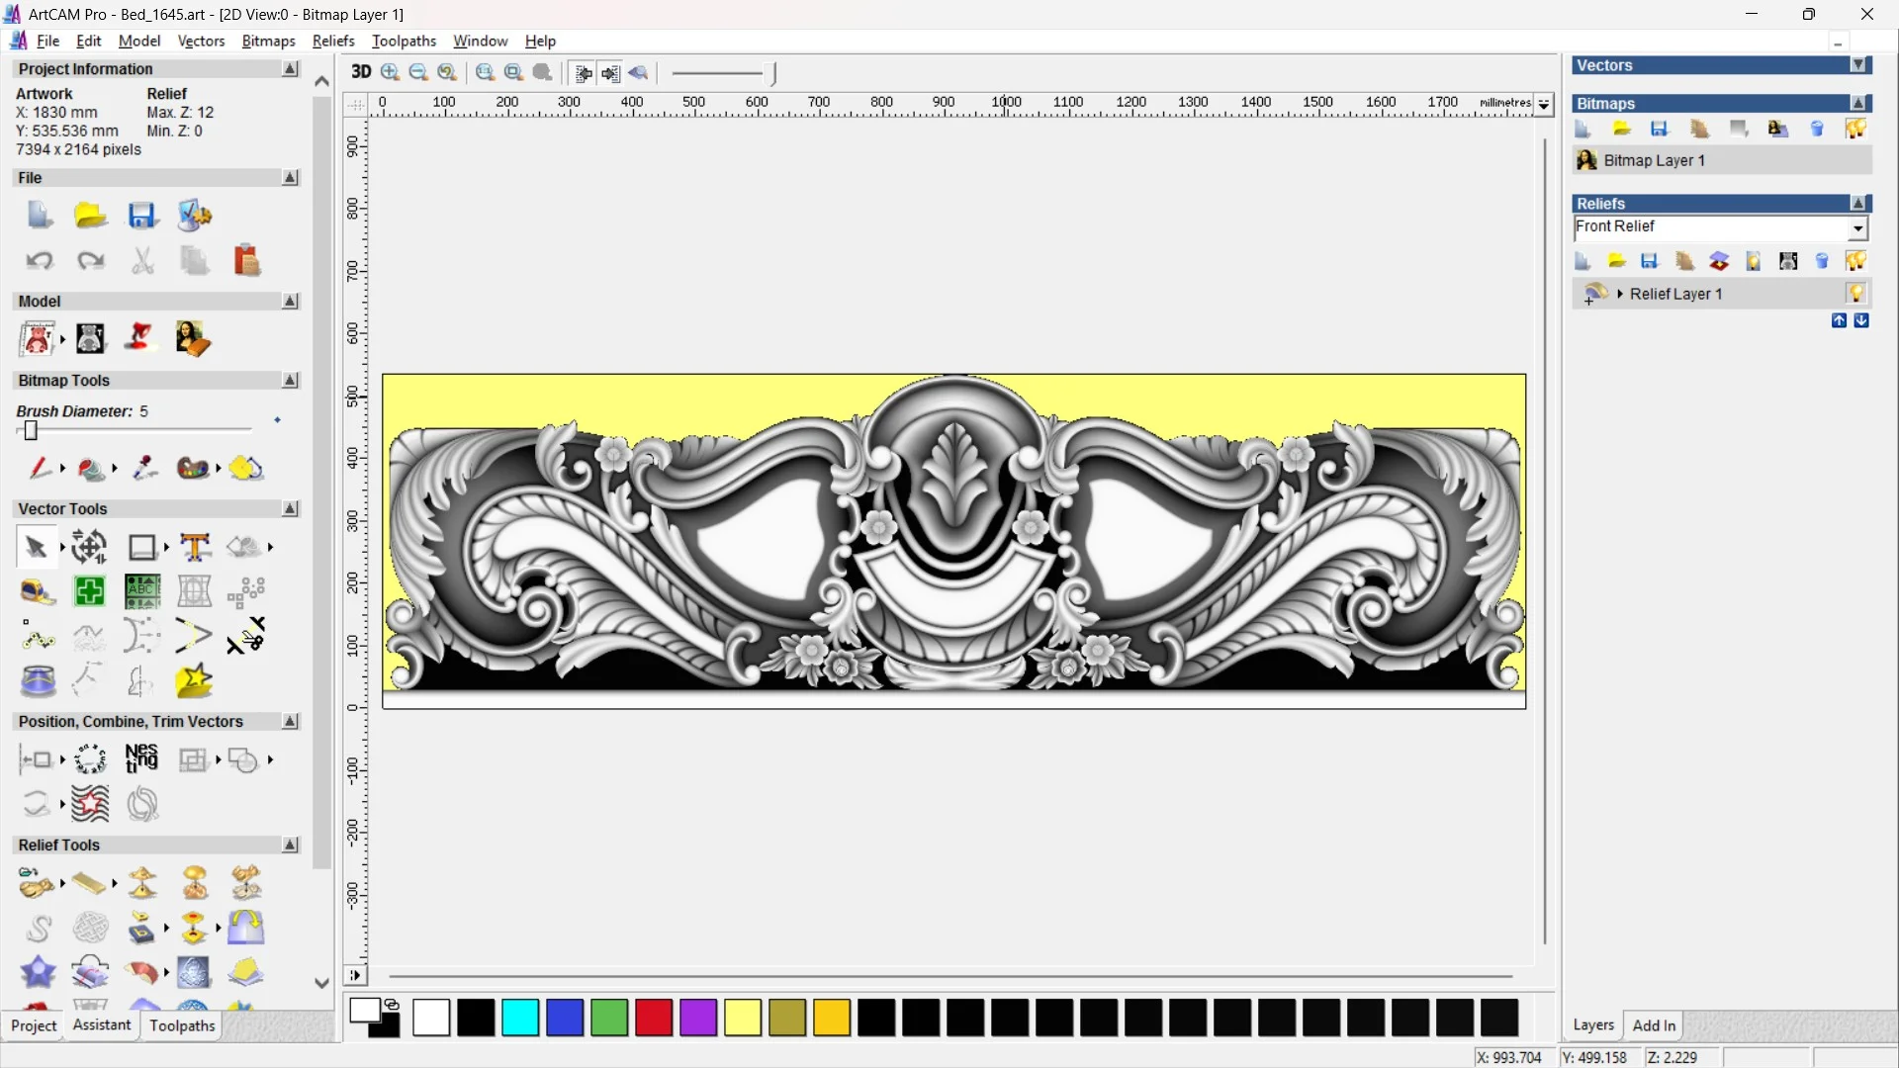The image size is (1899, 1068).
Task: Open the Nesting tool icon
Action: pyautogui.click(x=141, y=759)
